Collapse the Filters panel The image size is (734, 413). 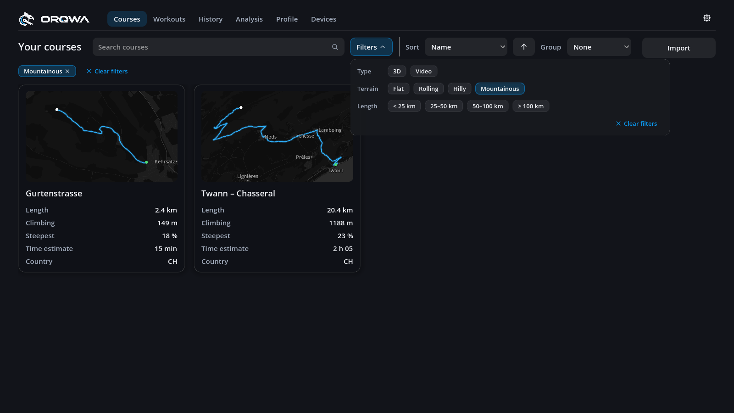pos(371,47)
